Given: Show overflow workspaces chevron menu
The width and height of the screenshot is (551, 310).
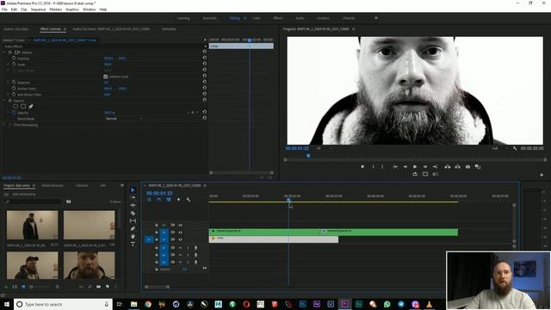Looking at the screenshot, I should tap(376, 18).
